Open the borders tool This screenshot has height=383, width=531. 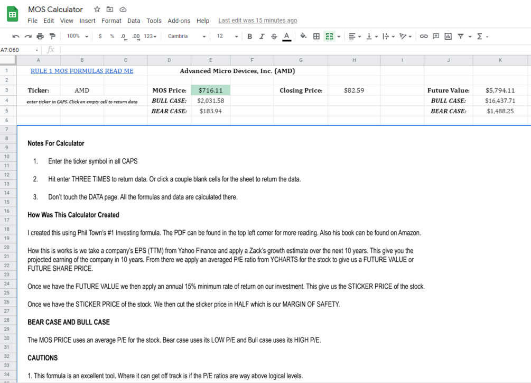pos(316,37)
